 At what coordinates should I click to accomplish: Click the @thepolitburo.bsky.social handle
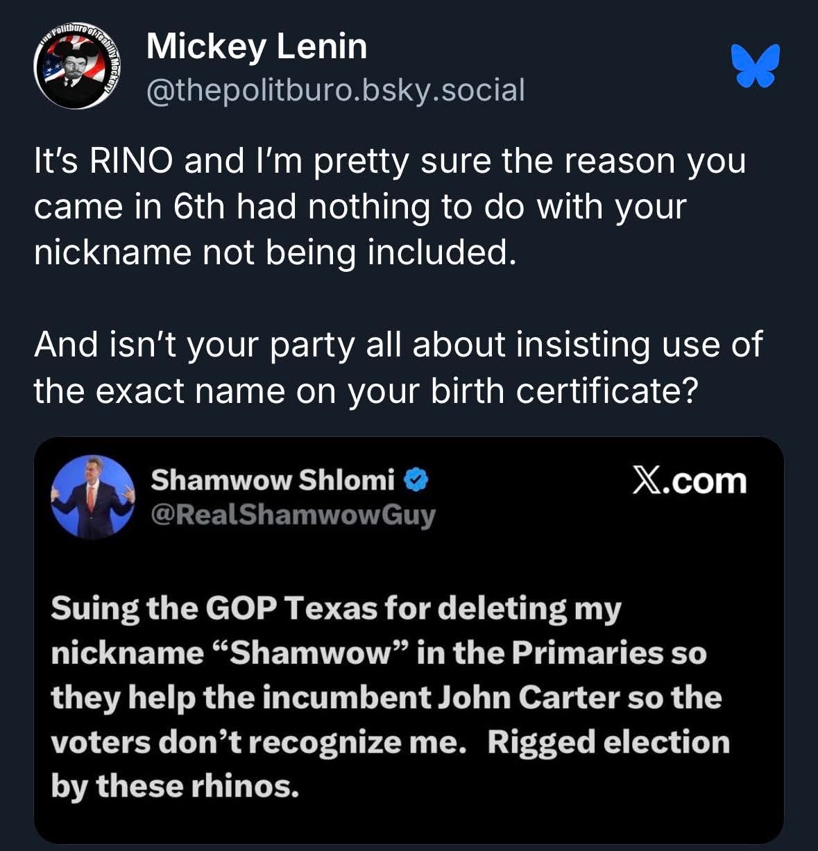click(335, 90)
